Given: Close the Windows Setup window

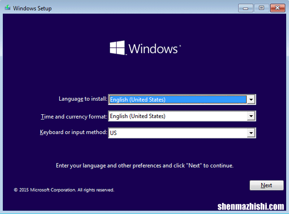Looking at the screenshot, I should [277, 8].
